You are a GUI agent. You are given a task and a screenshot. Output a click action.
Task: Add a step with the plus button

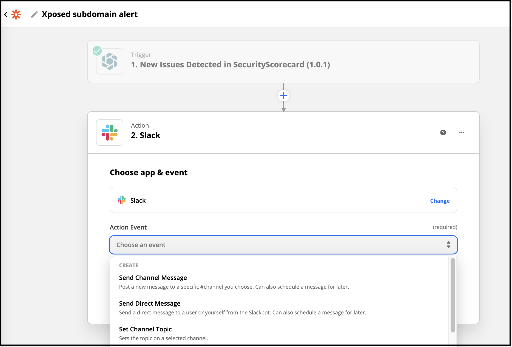coord(284,96)
